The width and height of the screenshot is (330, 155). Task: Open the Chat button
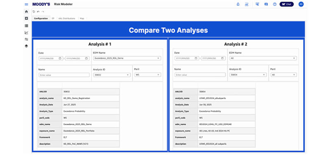286,4
